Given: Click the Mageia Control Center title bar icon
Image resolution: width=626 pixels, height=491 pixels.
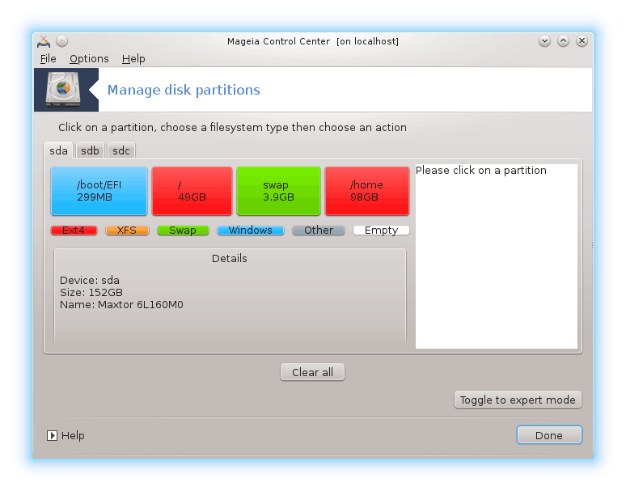Looking at the screenshot, I should point(44,41).
